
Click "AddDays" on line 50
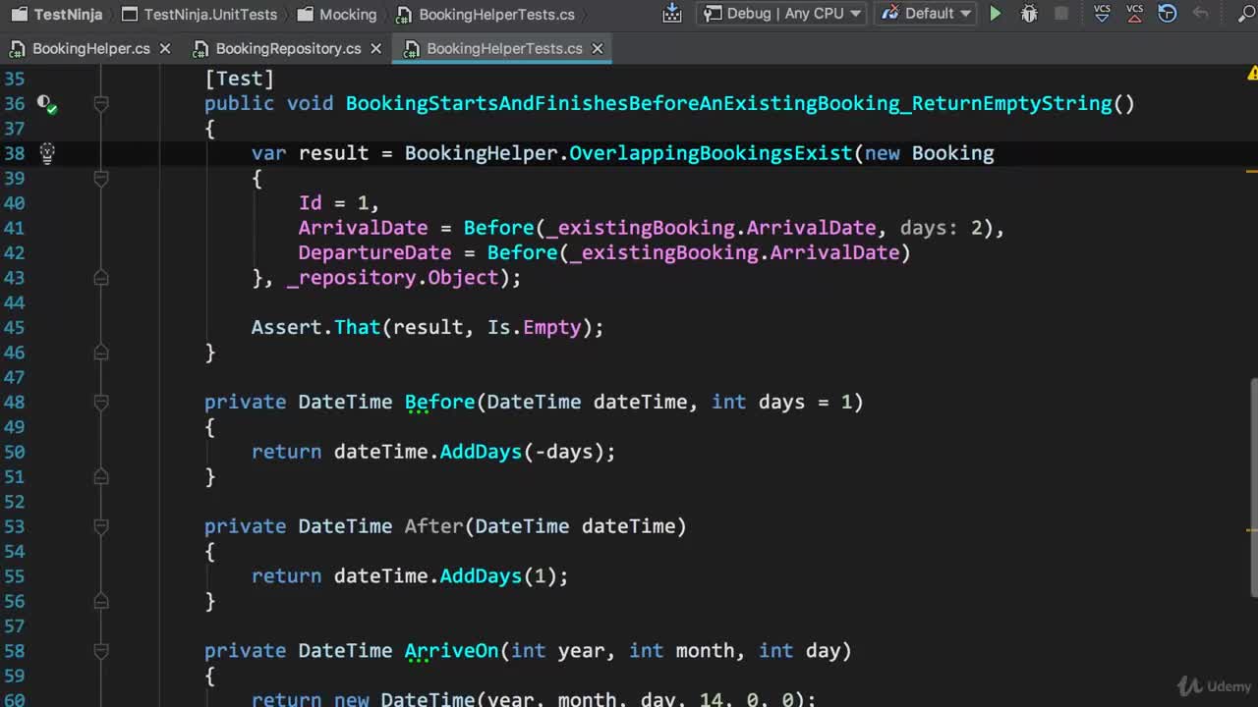481,452
